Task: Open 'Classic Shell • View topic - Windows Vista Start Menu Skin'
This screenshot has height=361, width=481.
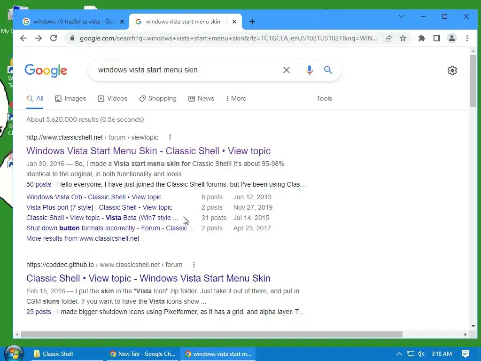Action: tap(148, 278)
